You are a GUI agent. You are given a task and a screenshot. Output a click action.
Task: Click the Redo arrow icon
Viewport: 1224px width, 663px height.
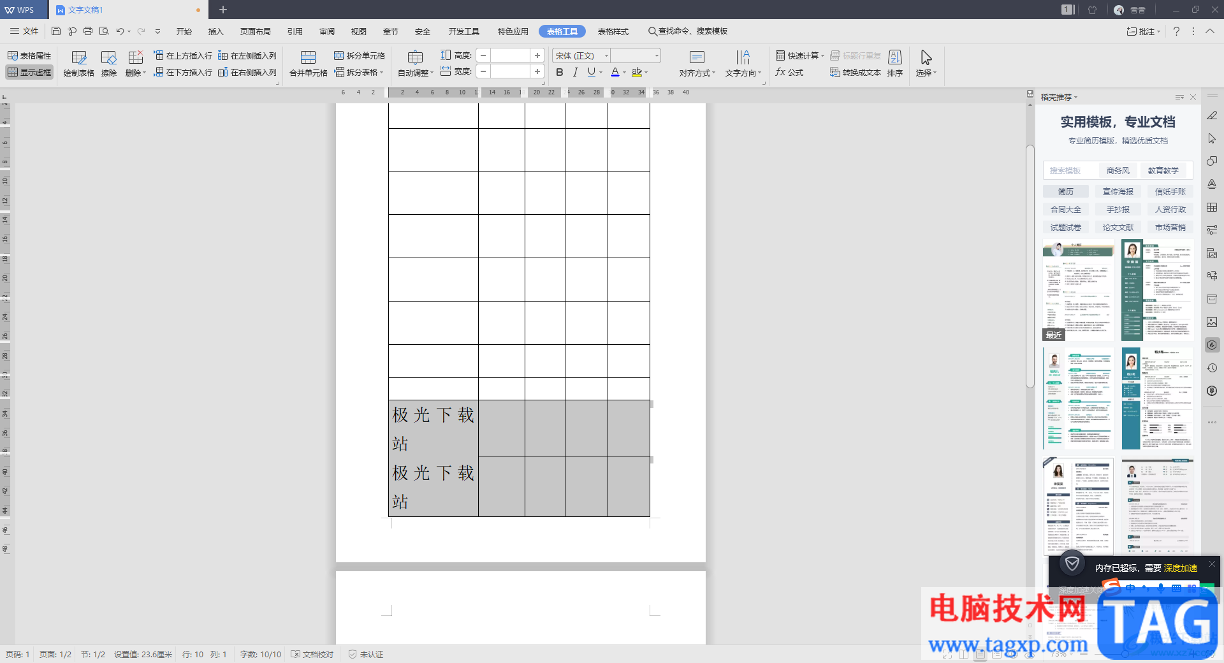(x=141, y=31)
